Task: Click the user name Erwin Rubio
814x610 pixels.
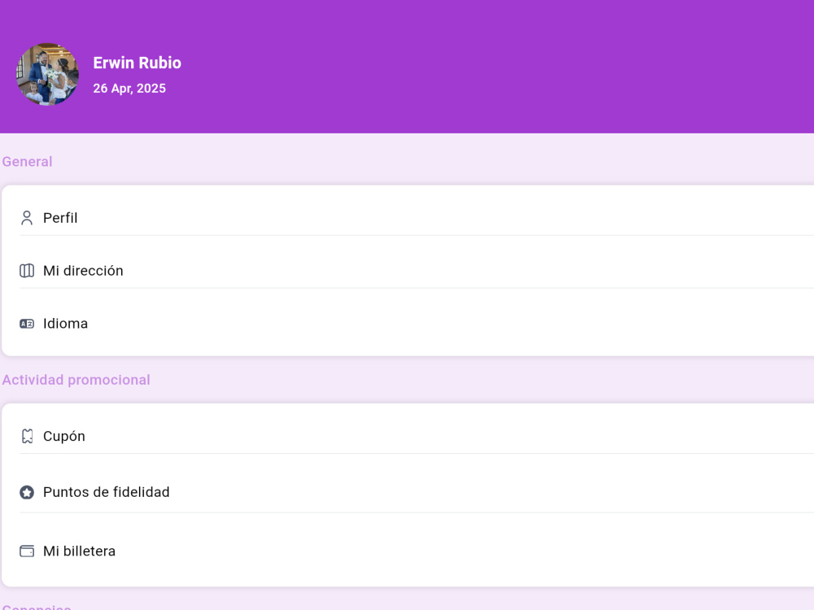Action: (137, 63)
